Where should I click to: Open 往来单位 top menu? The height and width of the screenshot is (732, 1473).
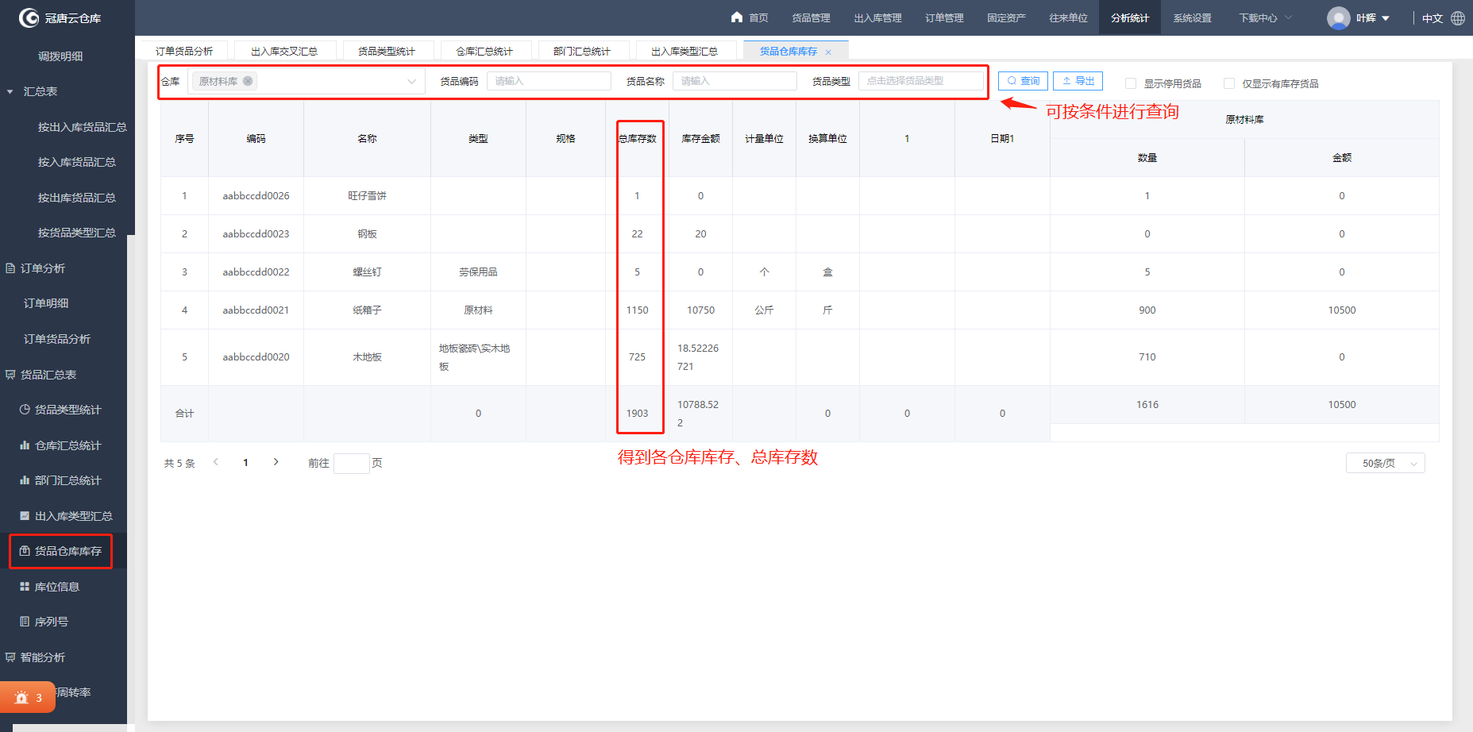pyautogui.click(x=1068, y=17)
